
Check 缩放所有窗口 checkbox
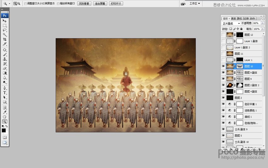click(x=58, y=3)
